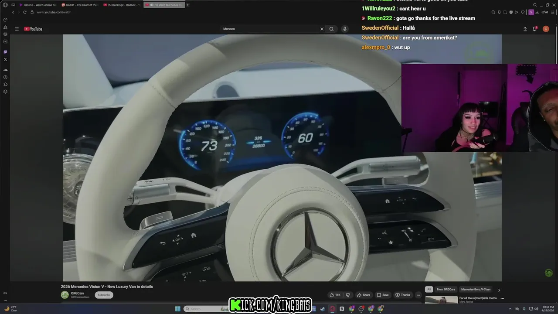The image size is (558, 314).
Task: Switch to the Bankrupt - Redbox tab
Action: (122, 5)
